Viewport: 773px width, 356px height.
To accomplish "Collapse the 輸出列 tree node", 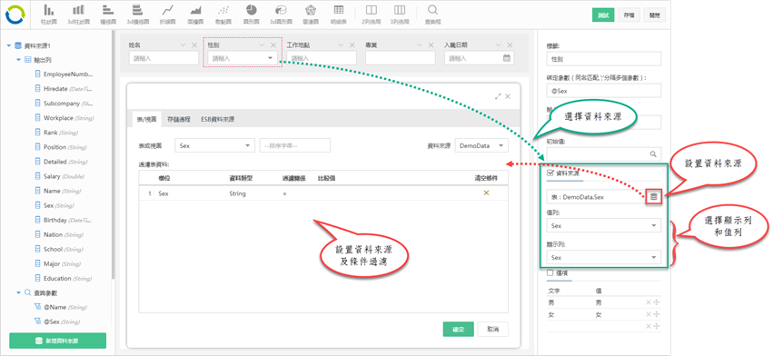I will point(18,60).
